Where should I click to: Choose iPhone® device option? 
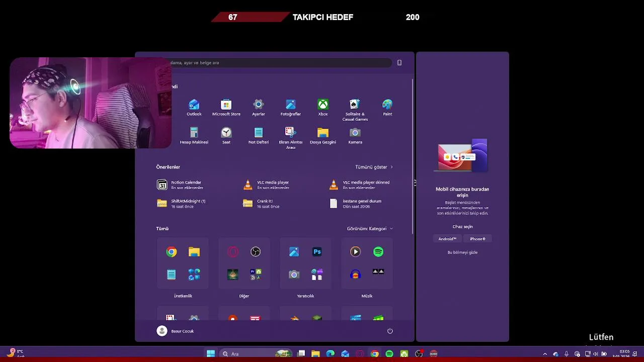tap(477, 239)
